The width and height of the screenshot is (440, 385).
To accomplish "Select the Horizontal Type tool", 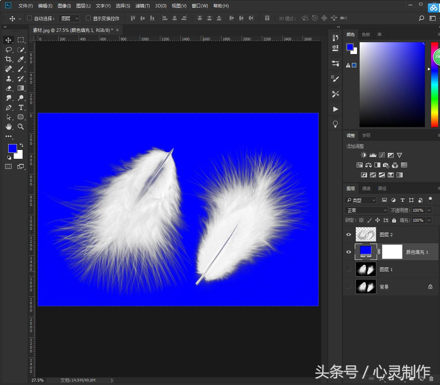I will pyautogui.click(x=21, y=107).
